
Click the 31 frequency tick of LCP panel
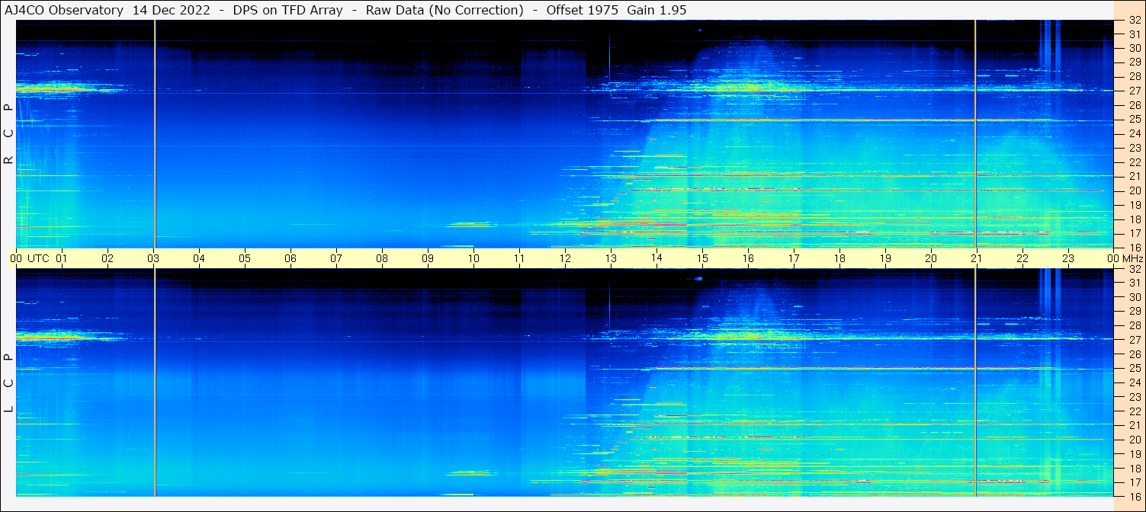[1134, 283]
